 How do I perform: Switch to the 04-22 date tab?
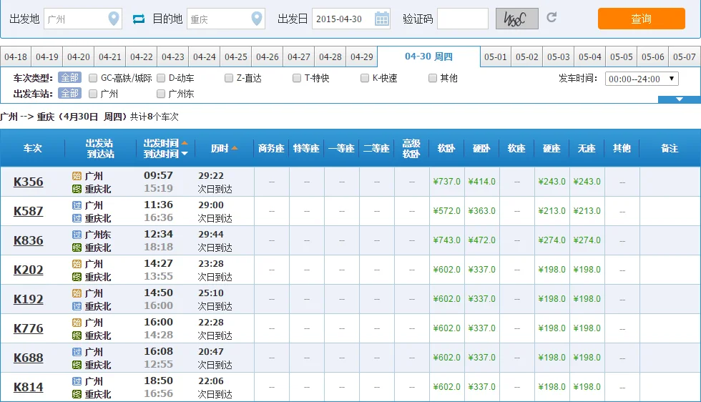pyautogui.click(x=142, y=57)
